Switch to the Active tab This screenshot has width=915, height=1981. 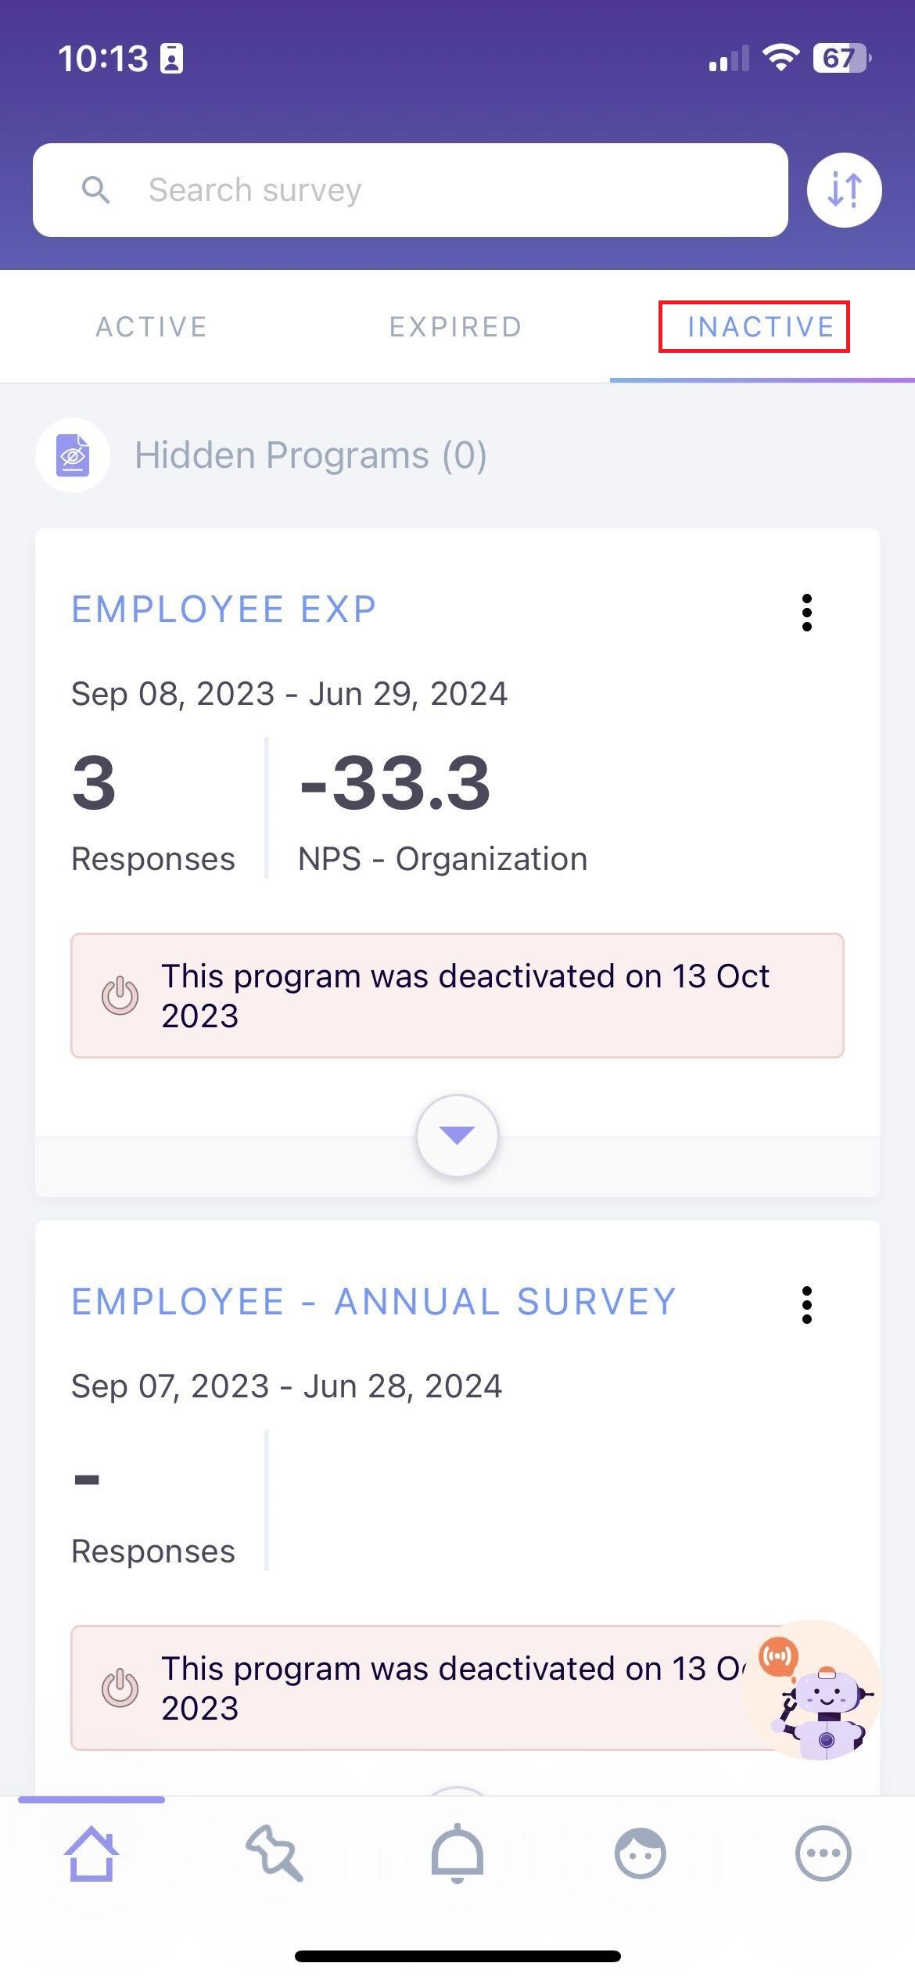coord(152,327)
